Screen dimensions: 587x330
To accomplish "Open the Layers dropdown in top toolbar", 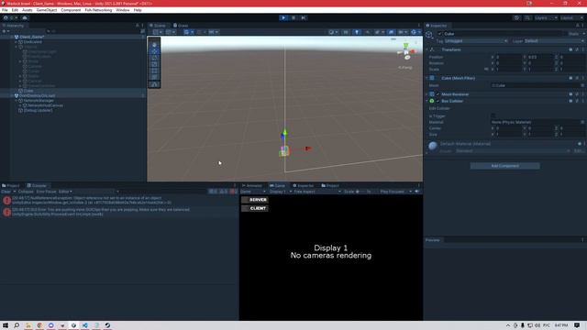I will 546,18.
